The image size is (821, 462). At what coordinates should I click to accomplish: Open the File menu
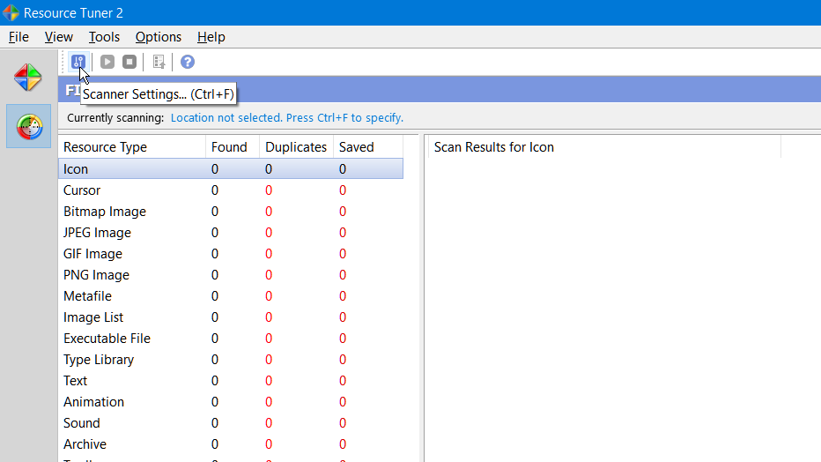(18, 37)
